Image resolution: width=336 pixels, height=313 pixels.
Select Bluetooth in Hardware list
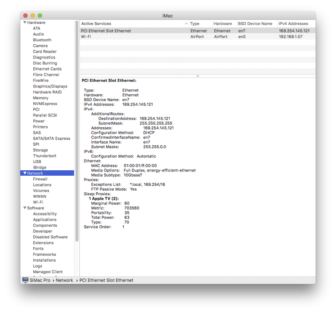42,40
